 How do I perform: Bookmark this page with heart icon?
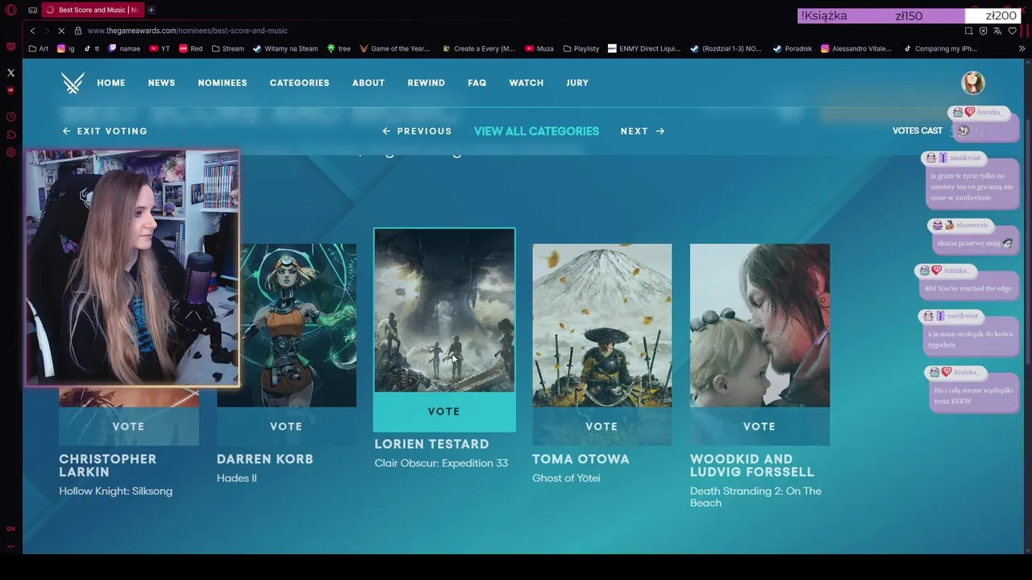[1012, 31]
